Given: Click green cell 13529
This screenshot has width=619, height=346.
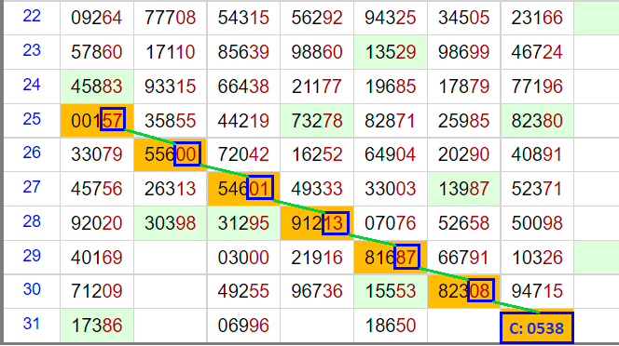Looking at the screenshot, I should click(x=391, y=52).
